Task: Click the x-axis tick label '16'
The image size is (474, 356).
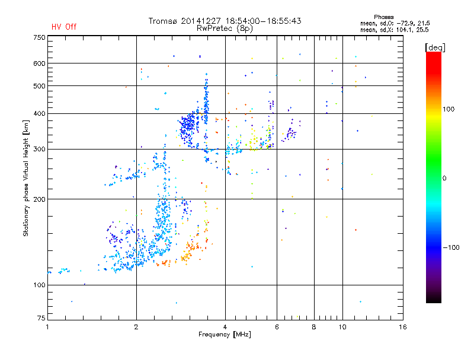Action: (x=403, y=327)
